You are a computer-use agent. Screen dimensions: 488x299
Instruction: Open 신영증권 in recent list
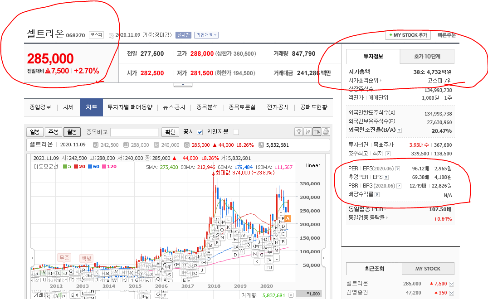[x=357, y=293]
